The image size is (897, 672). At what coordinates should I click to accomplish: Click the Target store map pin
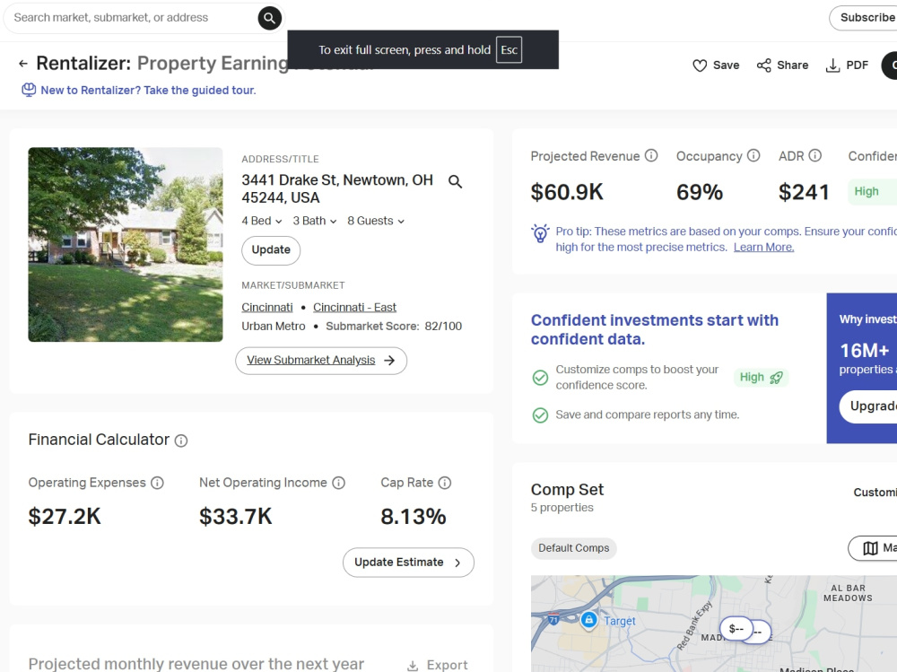(588, 621)
